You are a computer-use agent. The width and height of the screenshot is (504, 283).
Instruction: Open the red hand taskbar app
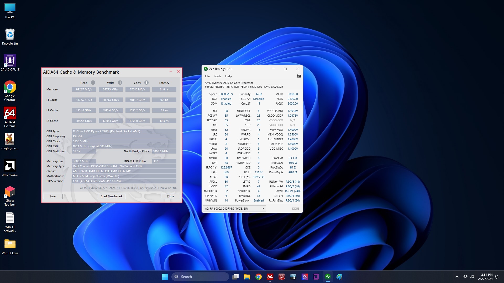pos(282,277)
